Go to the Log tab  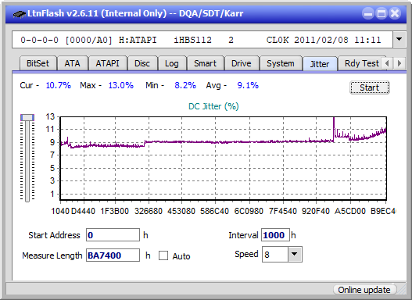tap(171, 63)
